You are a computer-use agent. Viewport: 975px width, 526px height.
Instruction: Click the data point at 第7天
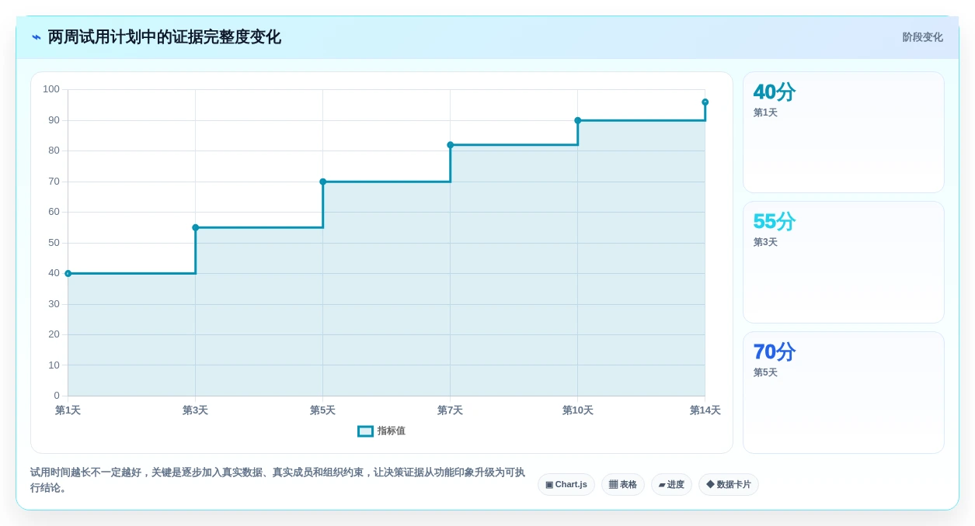pos(451,145)
